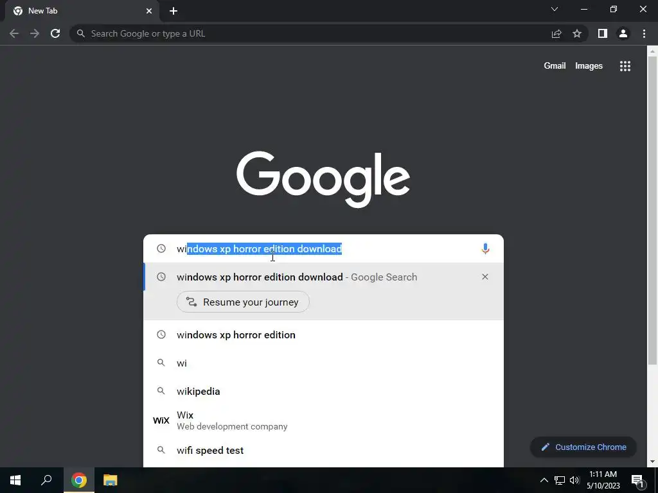This screenshot has width=658, height=493.
Task: Select the 'wikipedia' suggestion
Action: [x=324, y=391]
